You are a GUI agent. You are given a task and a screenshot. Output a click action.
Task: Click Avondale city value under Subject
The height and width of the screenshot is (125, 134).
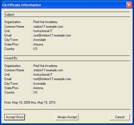tap(40, 40)
